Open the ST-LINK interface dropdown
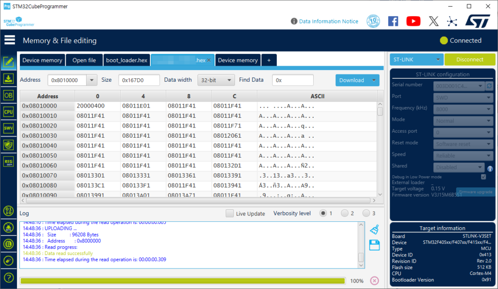498x289 pixels. click(x=416, y=59)
